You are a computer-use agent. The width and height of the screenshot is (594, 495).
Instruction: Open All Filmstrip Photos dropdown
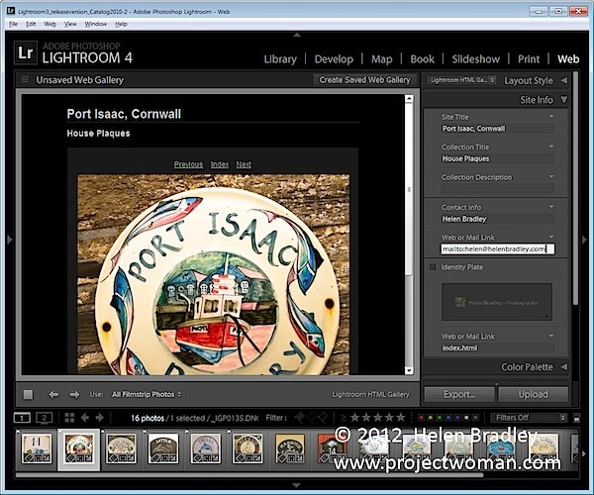147,395
